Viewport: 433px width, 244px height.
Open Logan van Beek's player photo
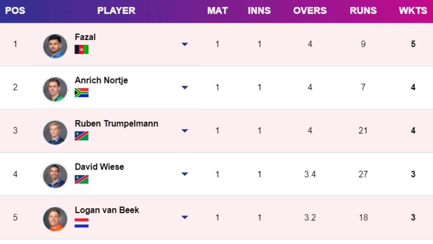click(x=55, y=219)
